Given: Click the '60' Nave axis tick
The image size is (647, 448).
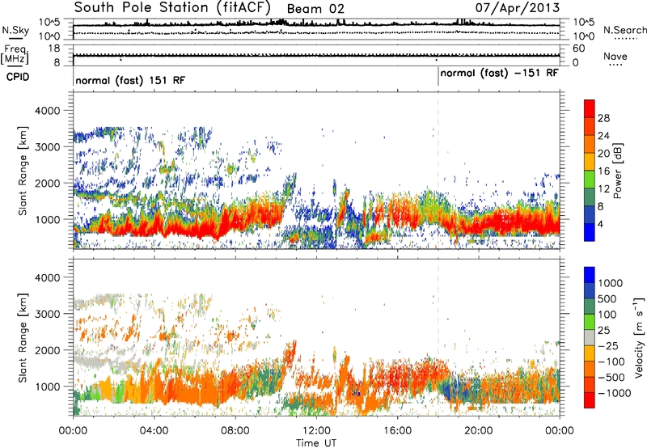Looking at the screenshot, I should [578, 49].
